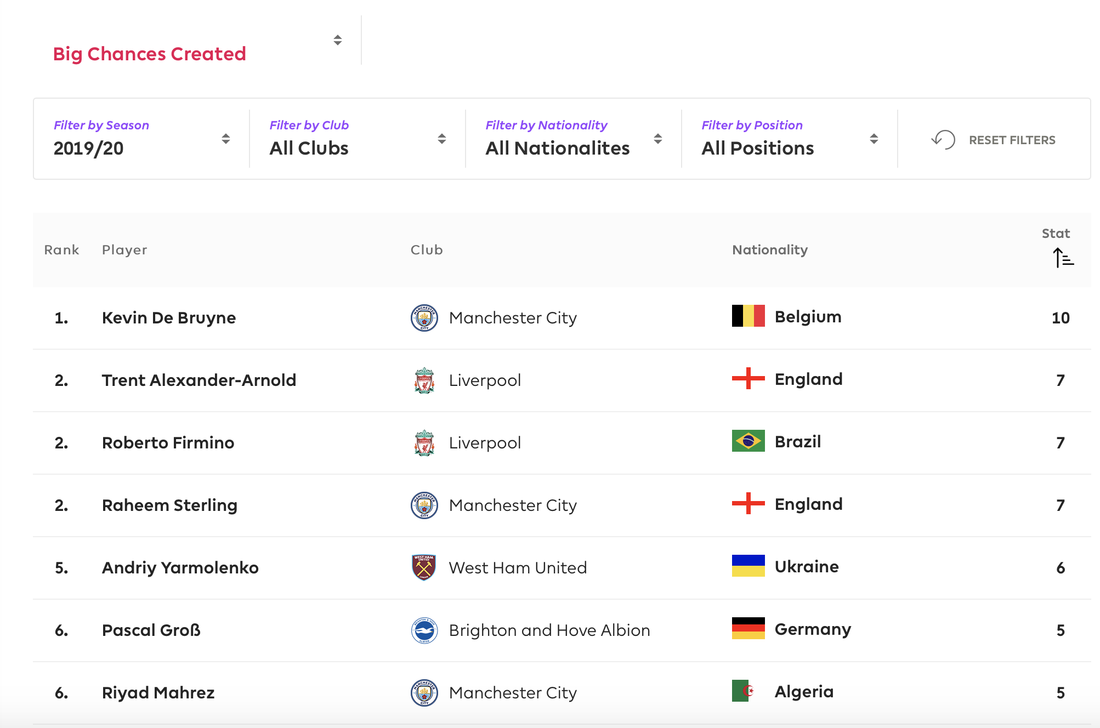Click the Belgium flag icon
Screen dimensions: 1100x728
[748, 316]
